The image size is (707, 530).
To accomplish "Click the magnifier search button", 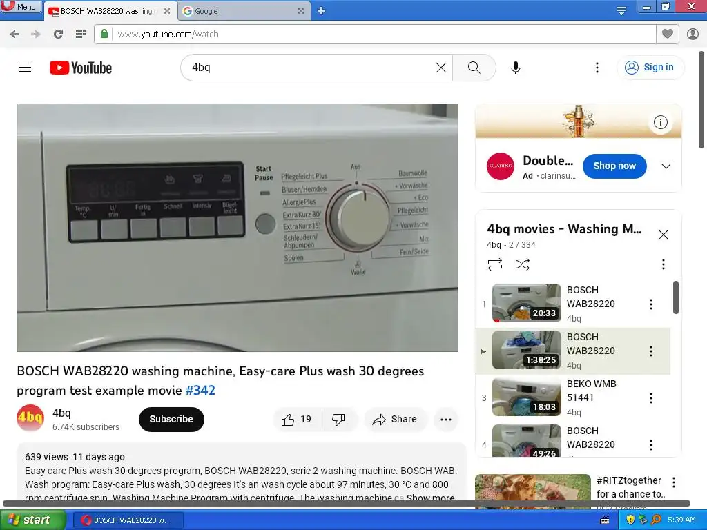I will 474,68.
